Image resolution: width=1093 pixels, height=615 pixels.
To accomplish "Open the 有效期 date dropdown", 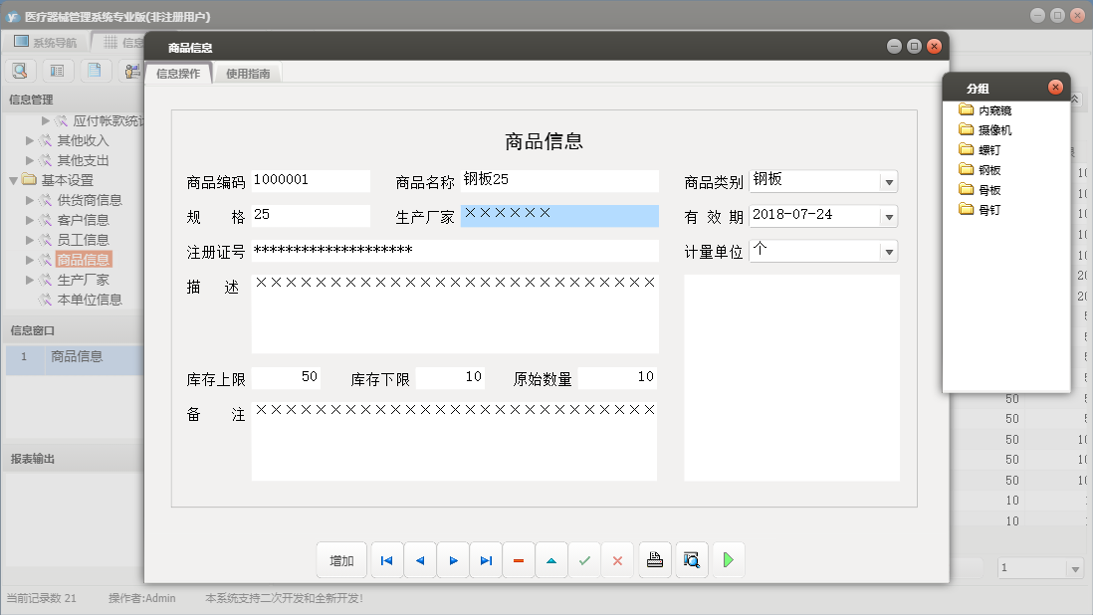I will (x=889, y=216).
